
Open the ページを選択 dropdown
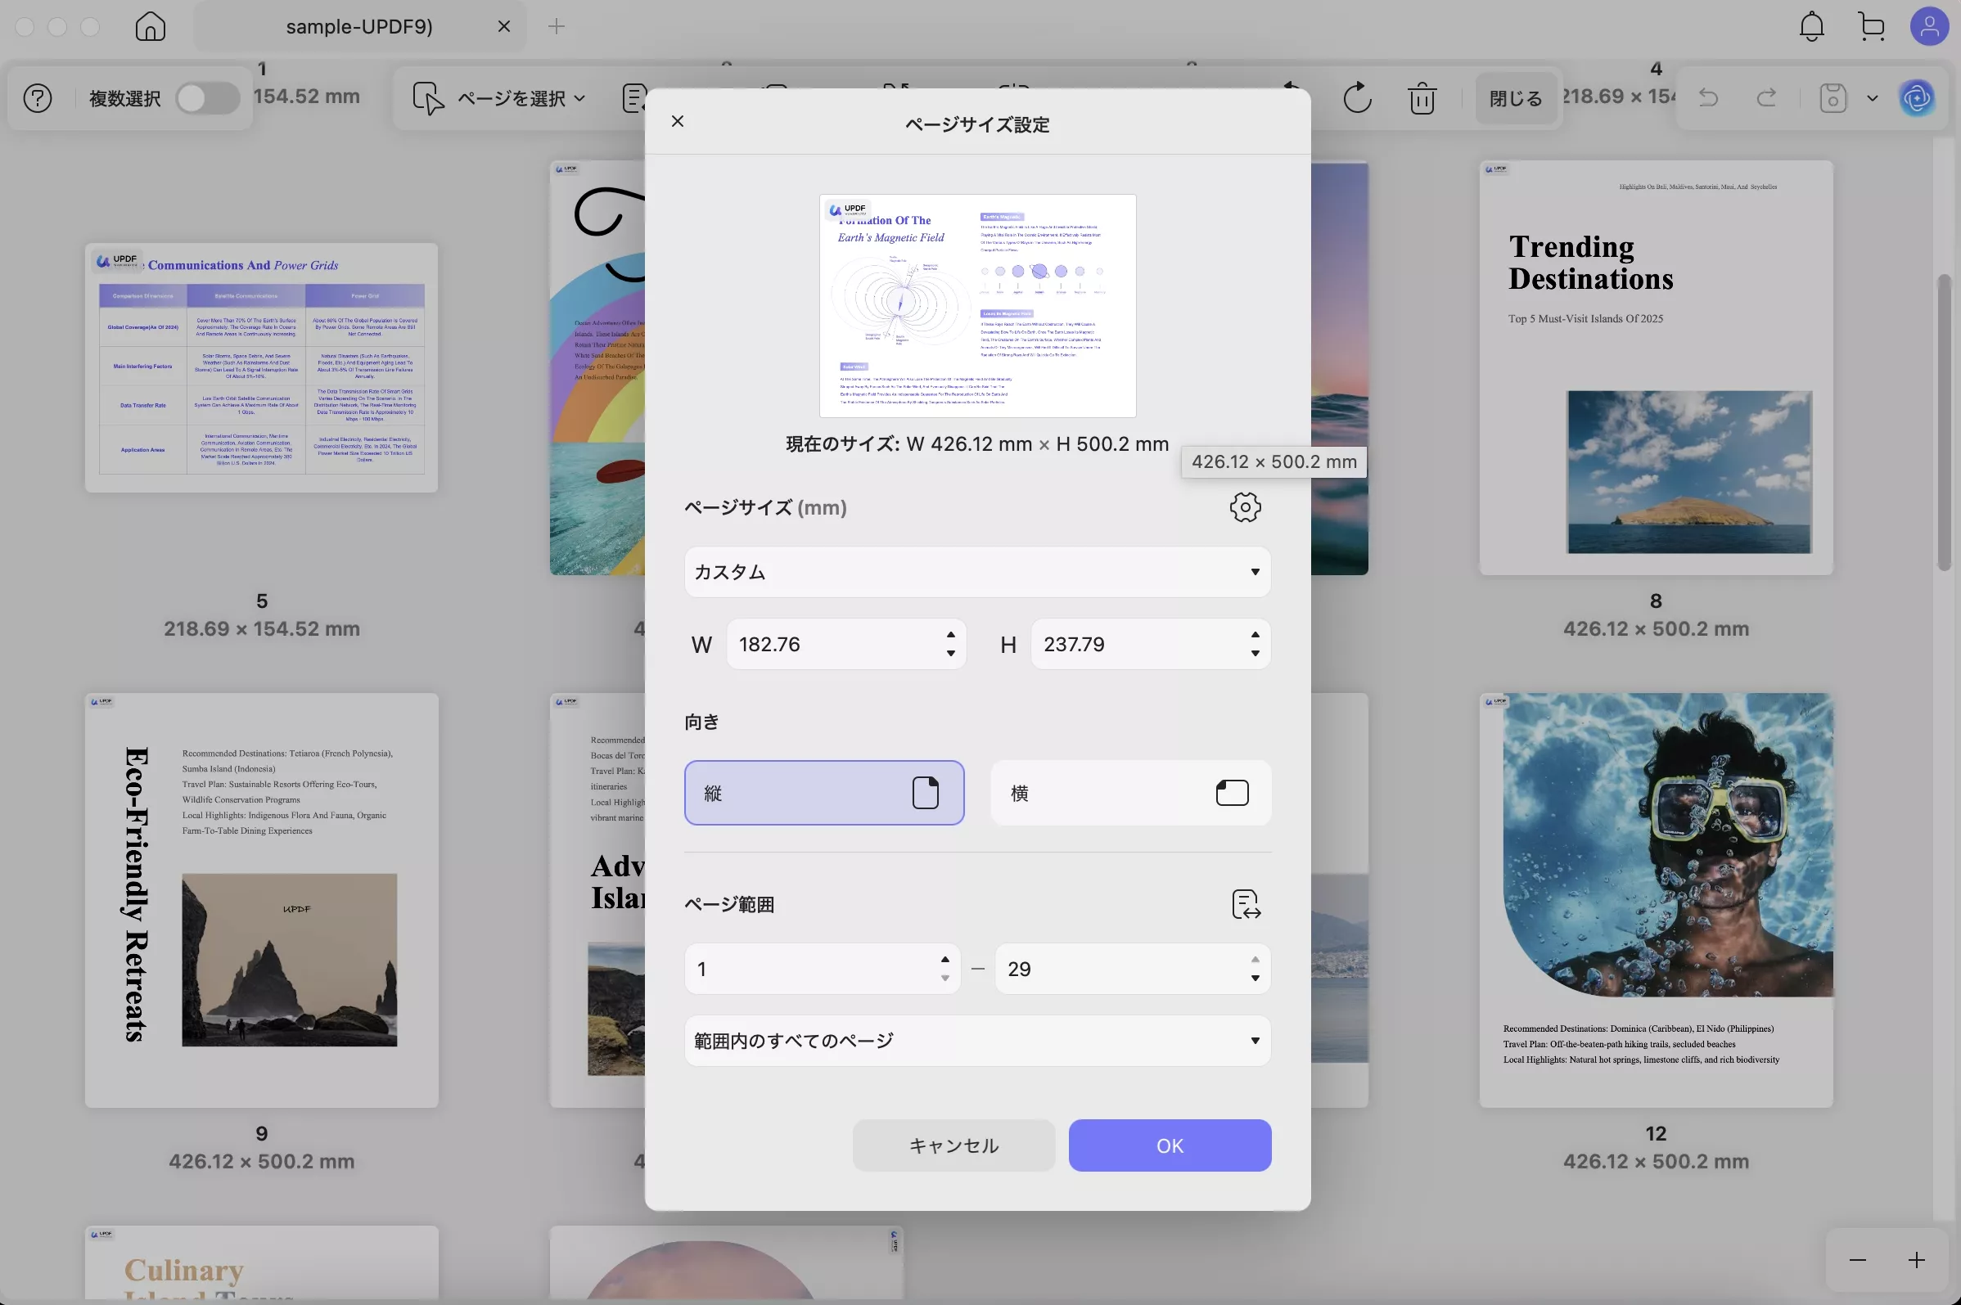500,98
